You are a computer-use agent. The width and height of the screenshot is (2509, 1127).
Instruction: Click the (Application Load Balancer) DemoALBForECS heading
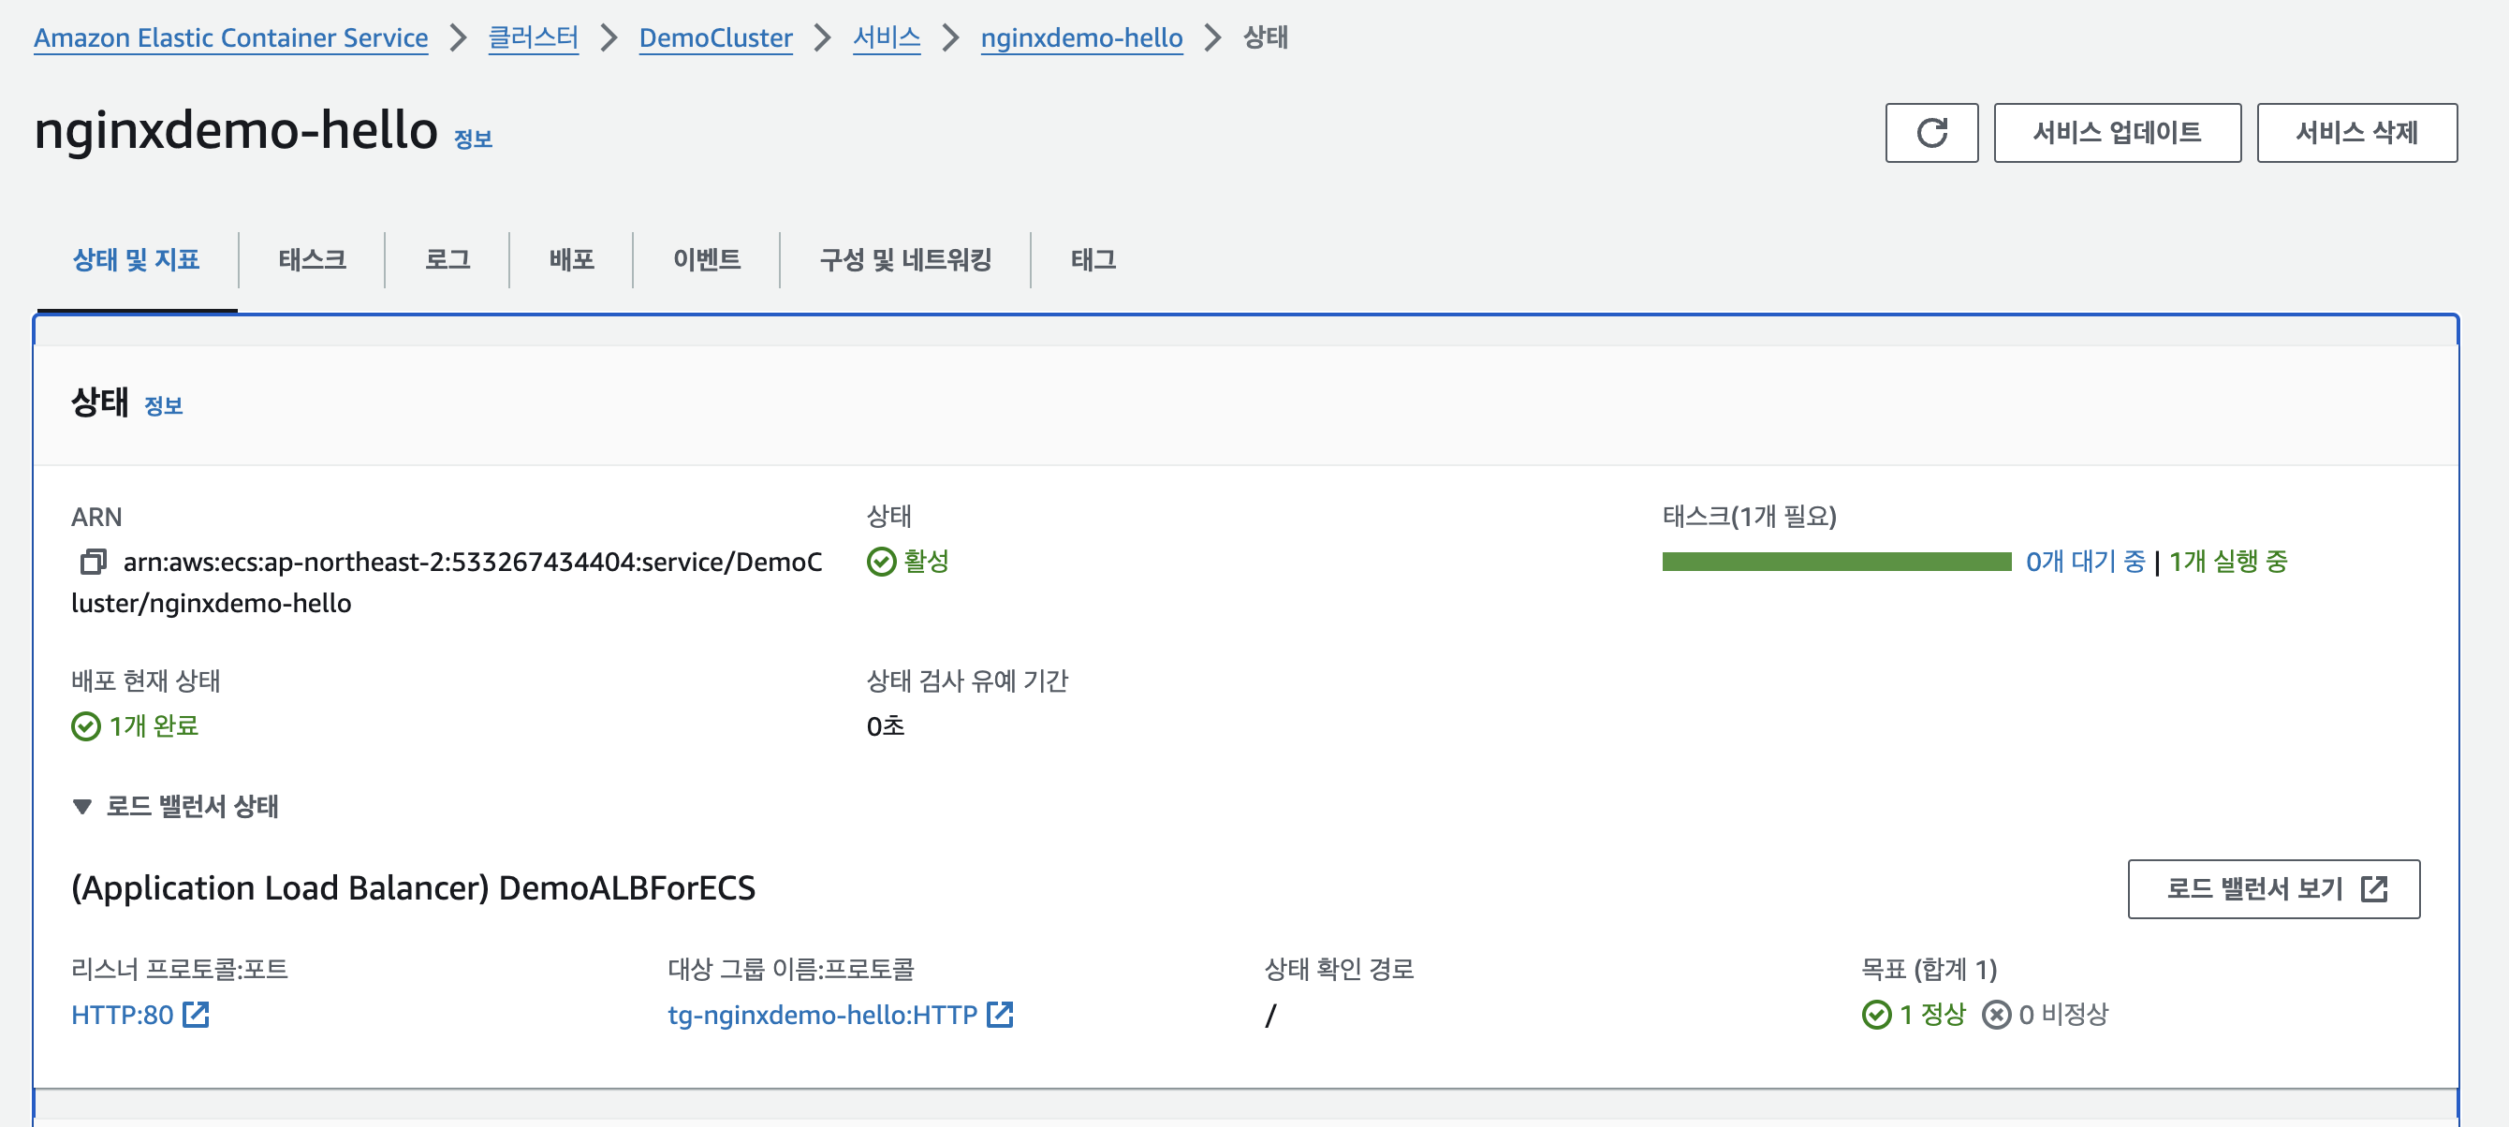point(413,888)
